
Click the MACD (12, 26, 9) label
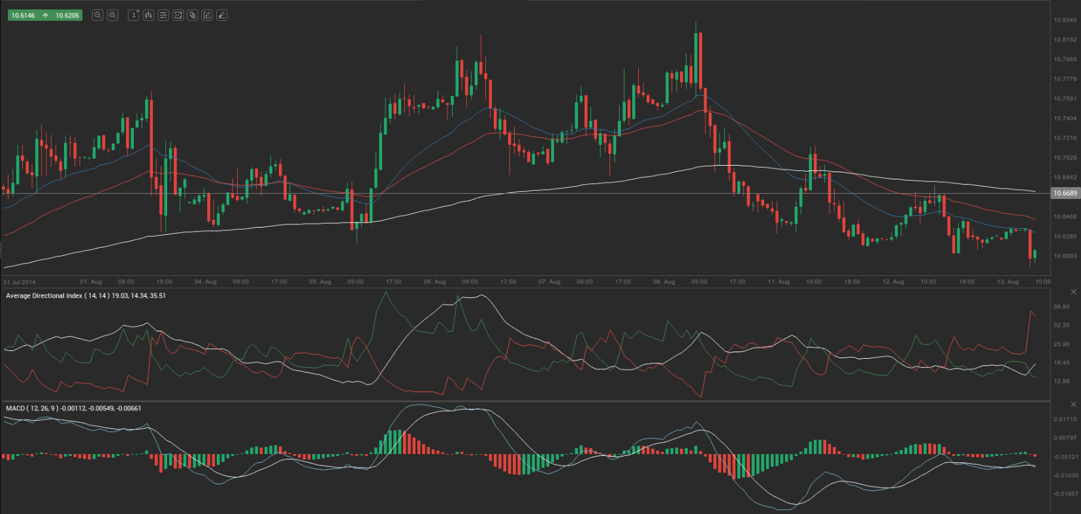coord(32,408)
